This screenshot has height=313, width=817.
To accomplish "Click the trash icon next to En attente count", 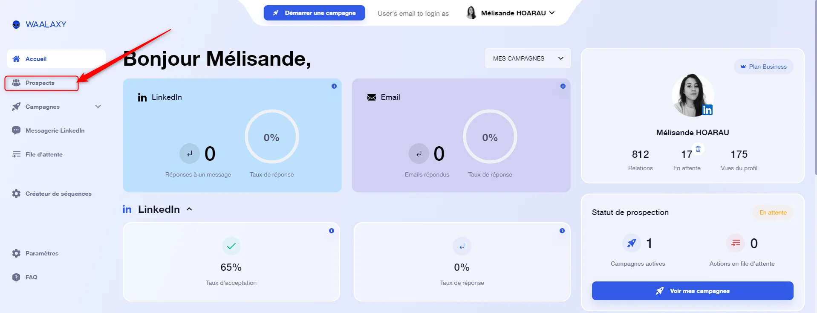I will tap(698, 149).
